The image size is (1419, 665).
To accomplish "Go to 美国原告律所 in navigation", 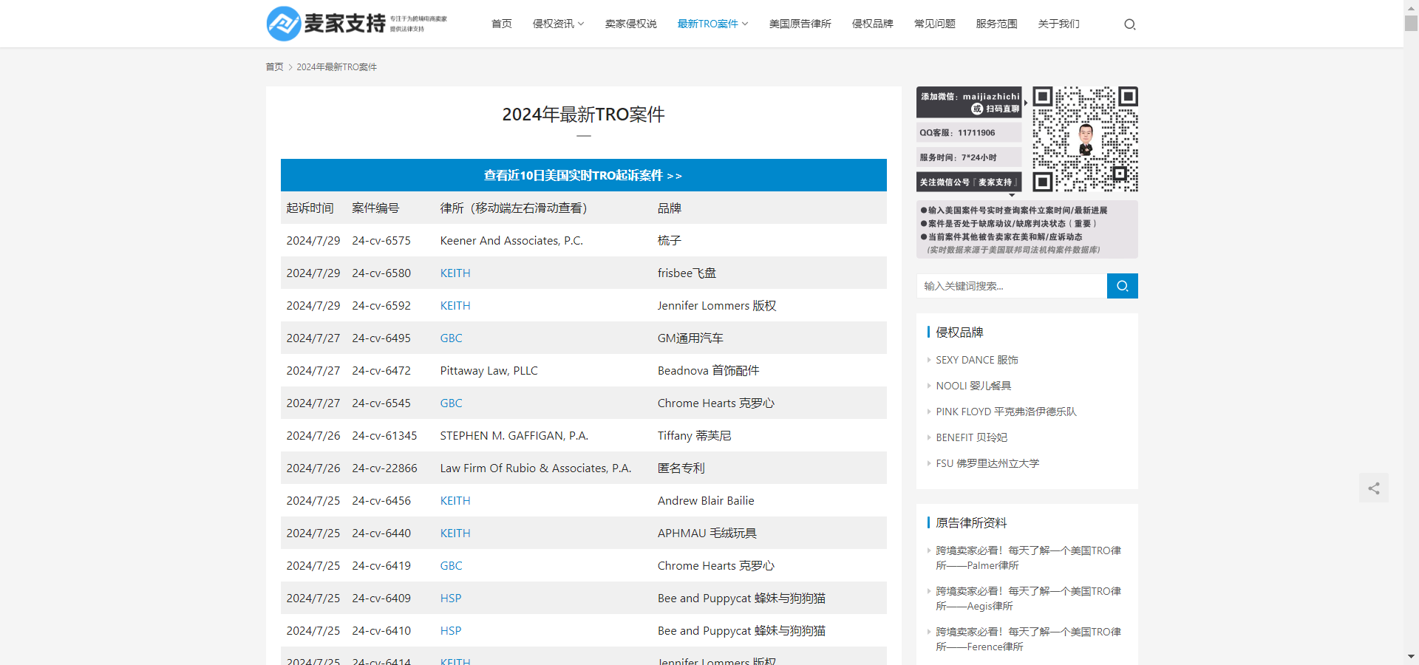I will coord(800,24).
